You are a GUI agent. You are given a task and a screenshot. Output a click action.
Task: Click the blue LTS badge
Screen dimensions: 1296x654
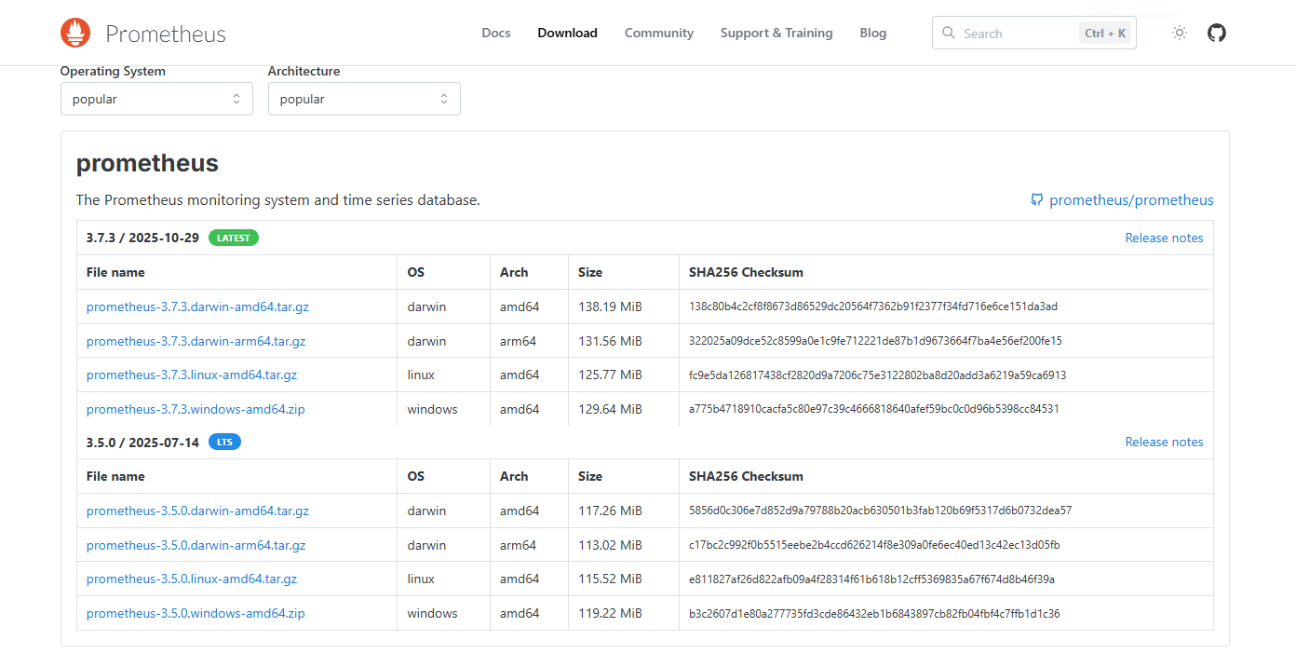224,442
